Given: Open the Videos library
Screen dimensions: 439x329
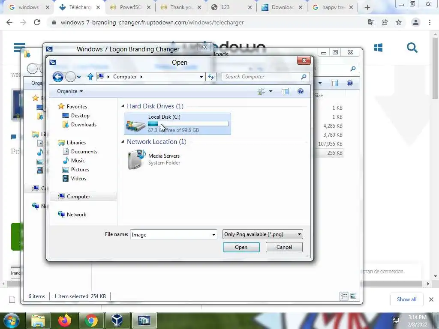Looking at the screenshot, I should [x=78, y=179].
